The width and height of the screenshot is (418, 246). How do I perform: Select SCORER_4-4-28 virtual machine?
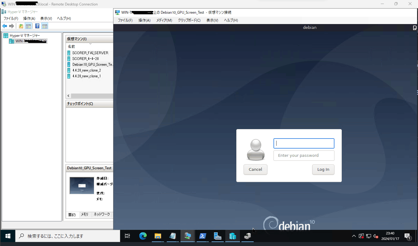tap(85, 59)
